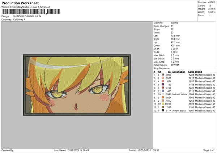Select the Amber Black description

point(179,111)
